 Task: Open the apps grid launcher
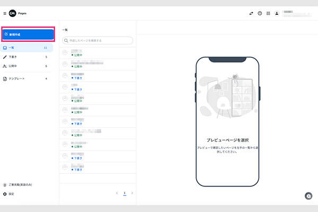[x=268, y=13]
